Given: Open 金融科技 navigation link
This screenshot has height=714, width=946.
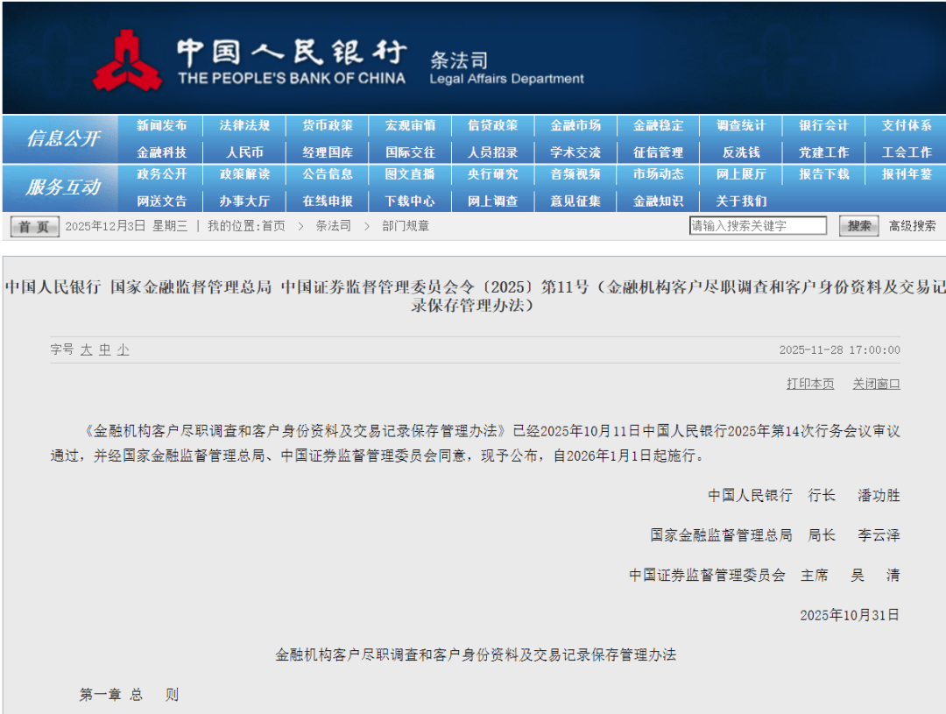Looking at the screenshot, I should click(x=162, y=152).
